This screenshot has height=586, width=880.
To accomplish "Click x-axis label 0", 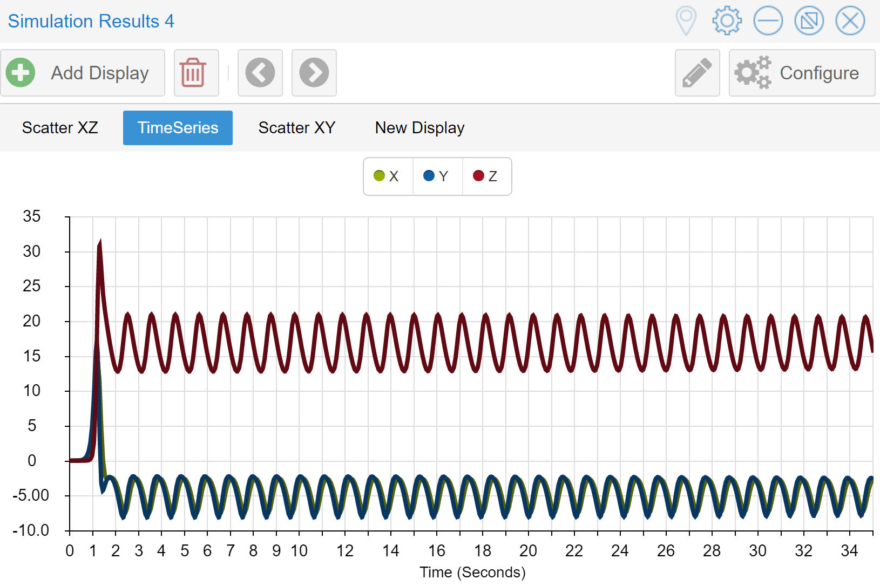I will [70, 551].
